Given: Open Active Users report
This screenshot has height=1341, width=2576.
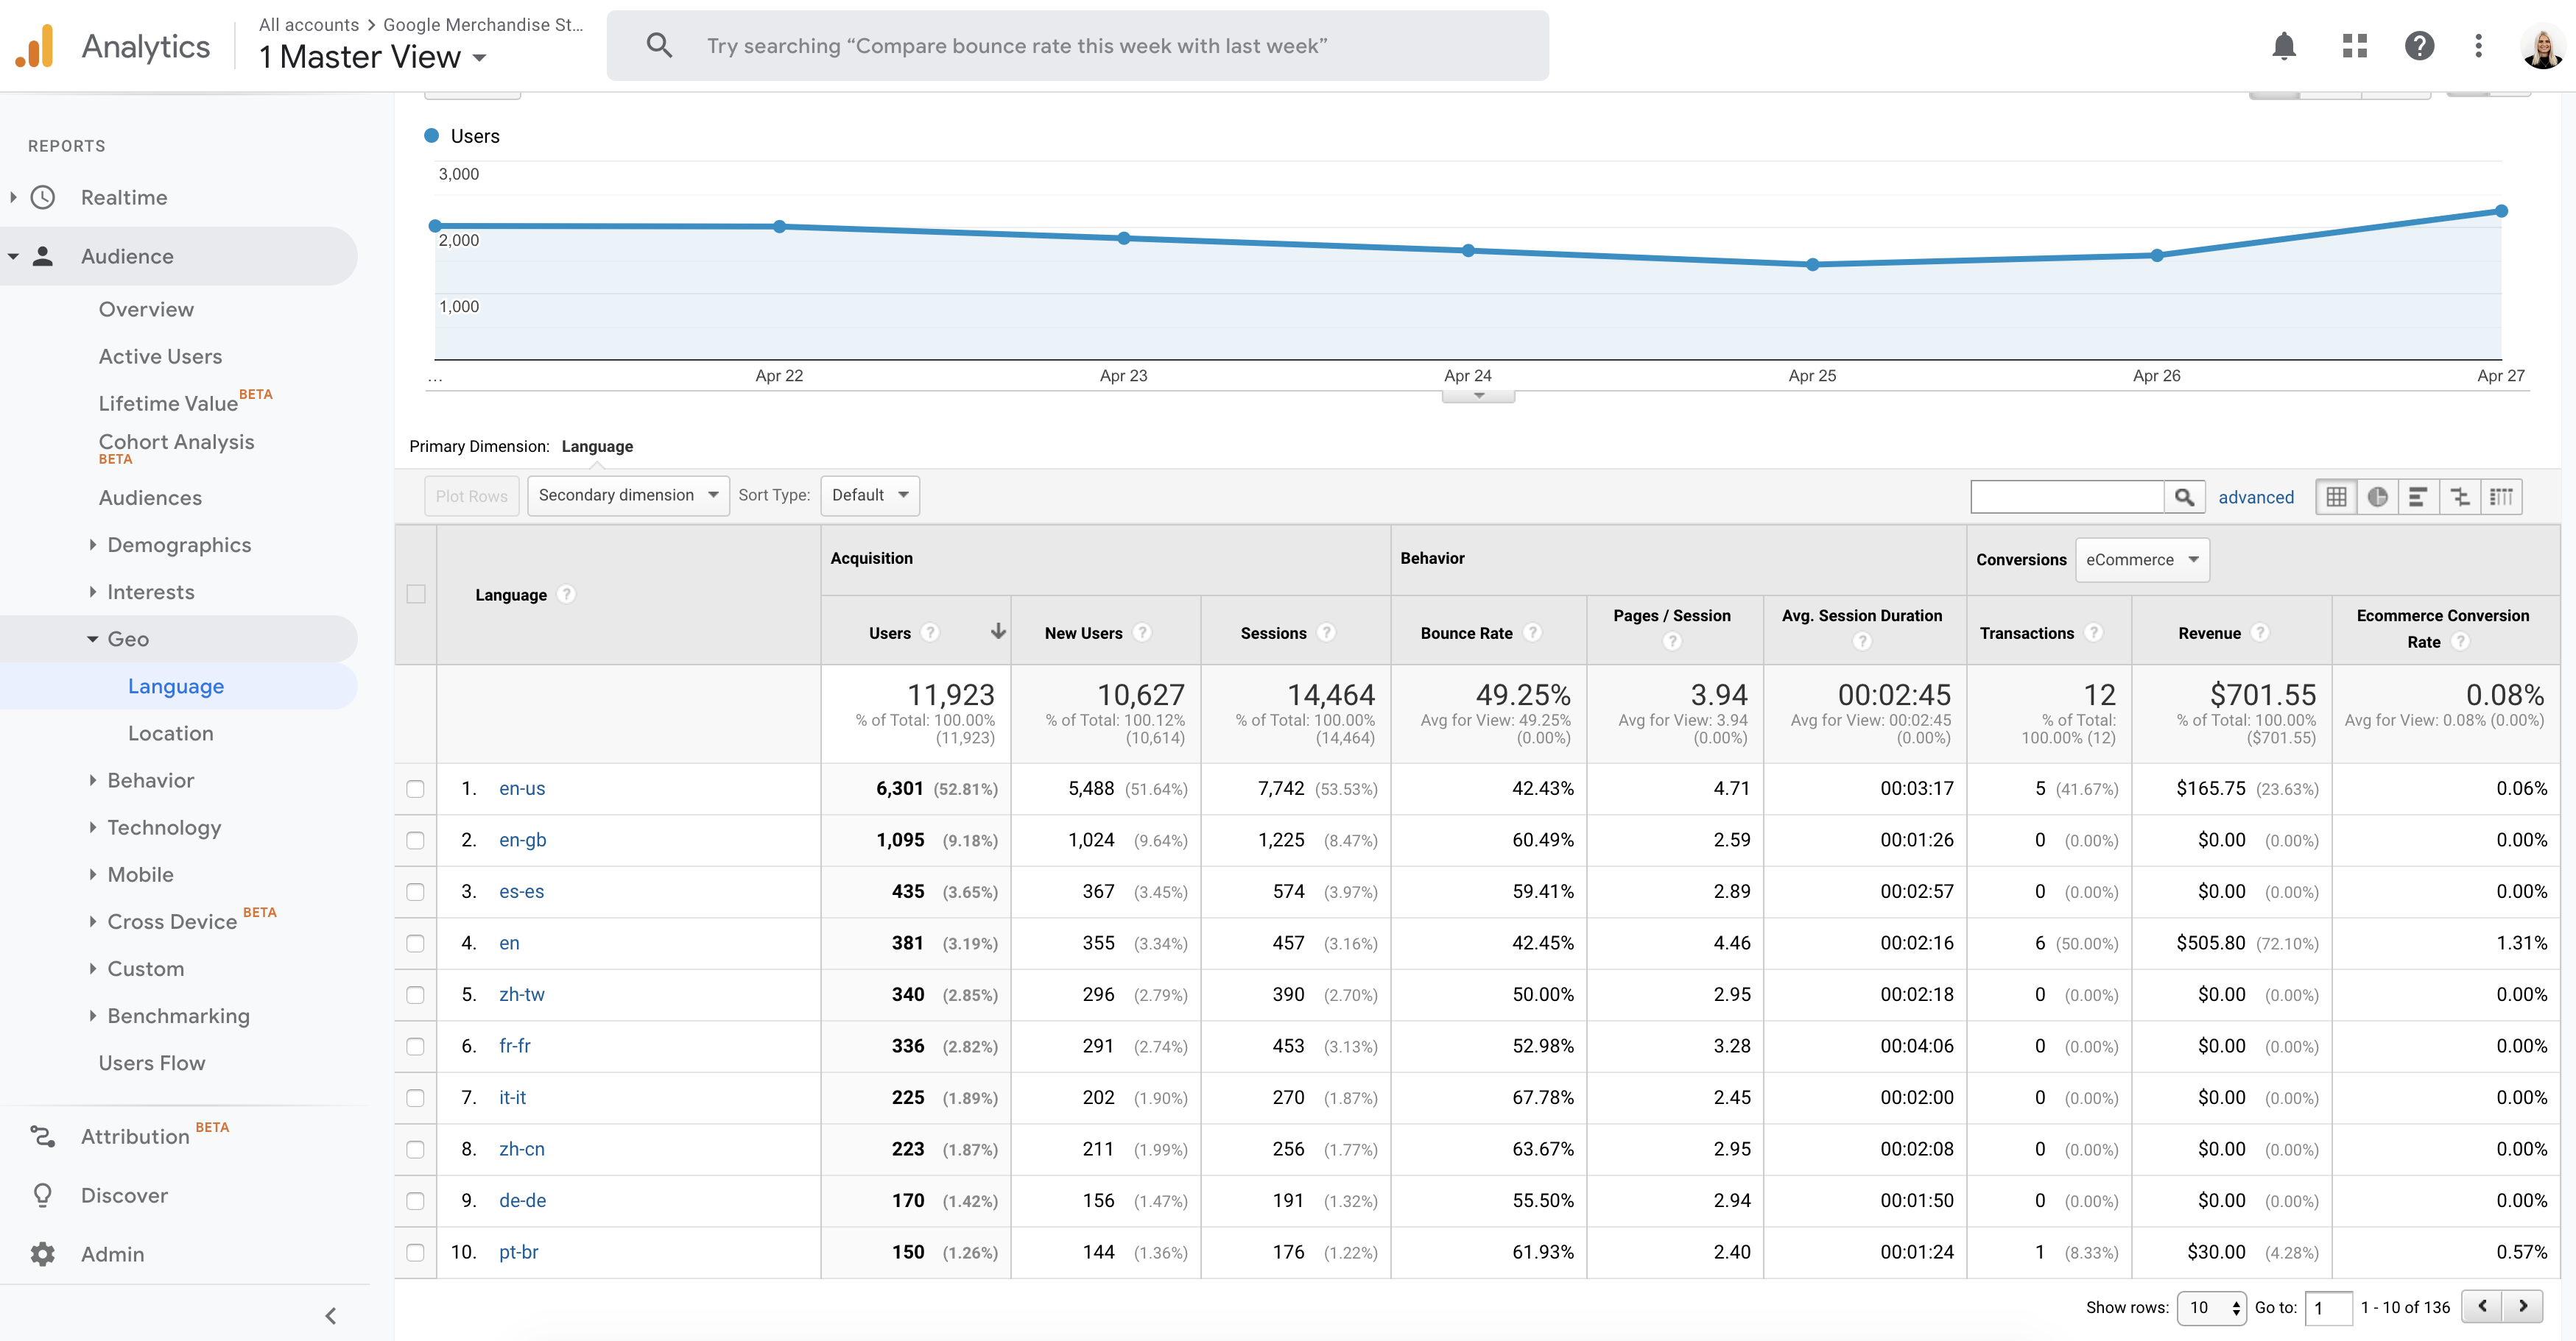Looking at the screenshot, I should pyautogui.click(x=160, y=355).
